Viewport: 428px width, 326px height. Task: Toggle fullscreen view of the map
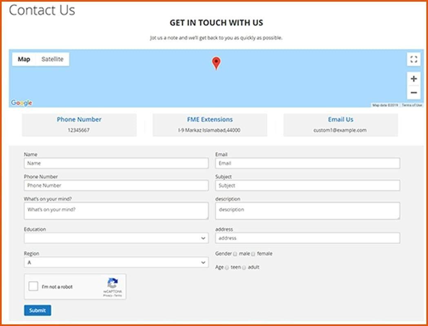[413, 59]
